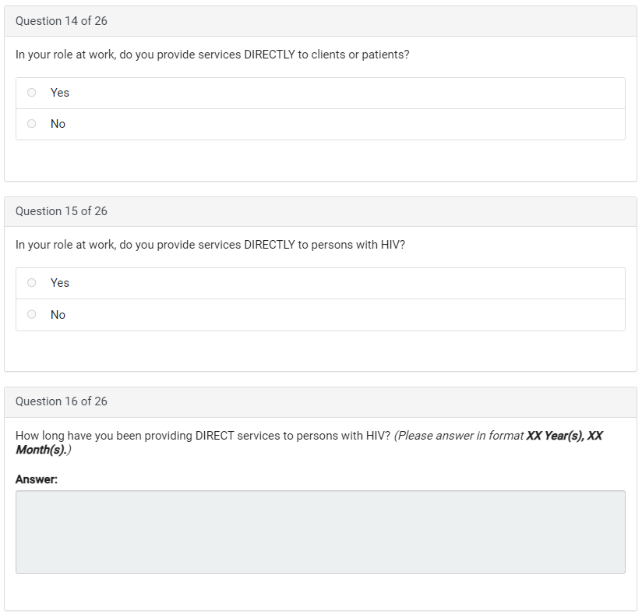
Task: Choose the Yes radio button for question 15
Action: tap(31, 283)
